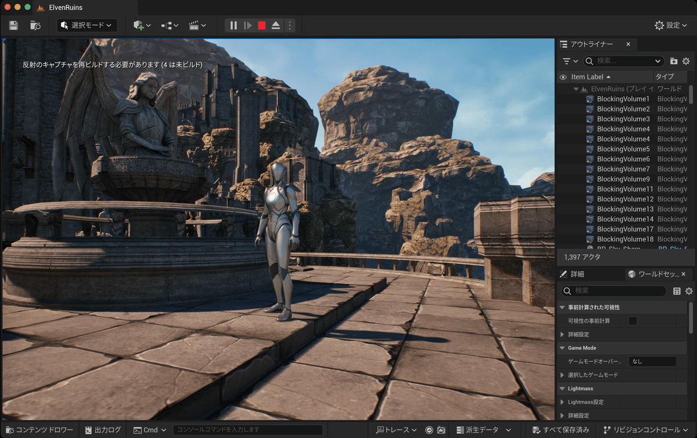The width and height of the screenshot is (697, 438).
Task: Create a new folder in the outliner
Action: 674,61
